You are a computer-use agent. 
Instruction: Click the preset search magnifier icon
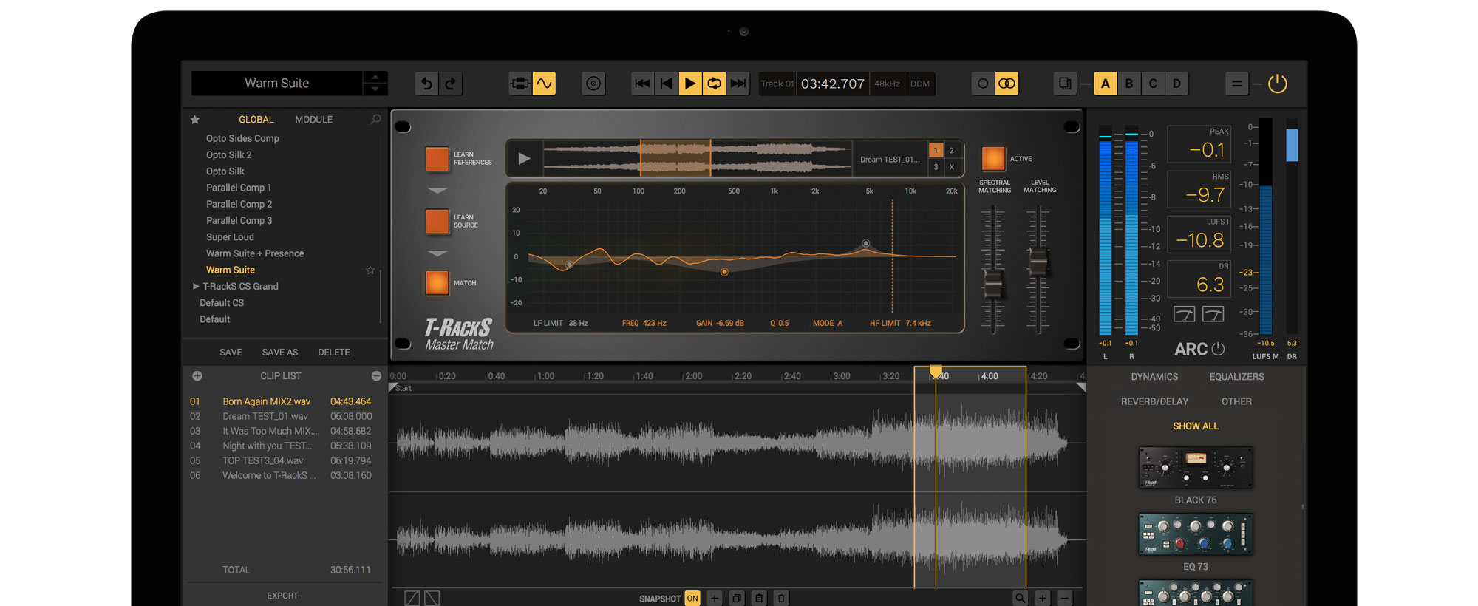pyautogui.click(x=375, y=120)
